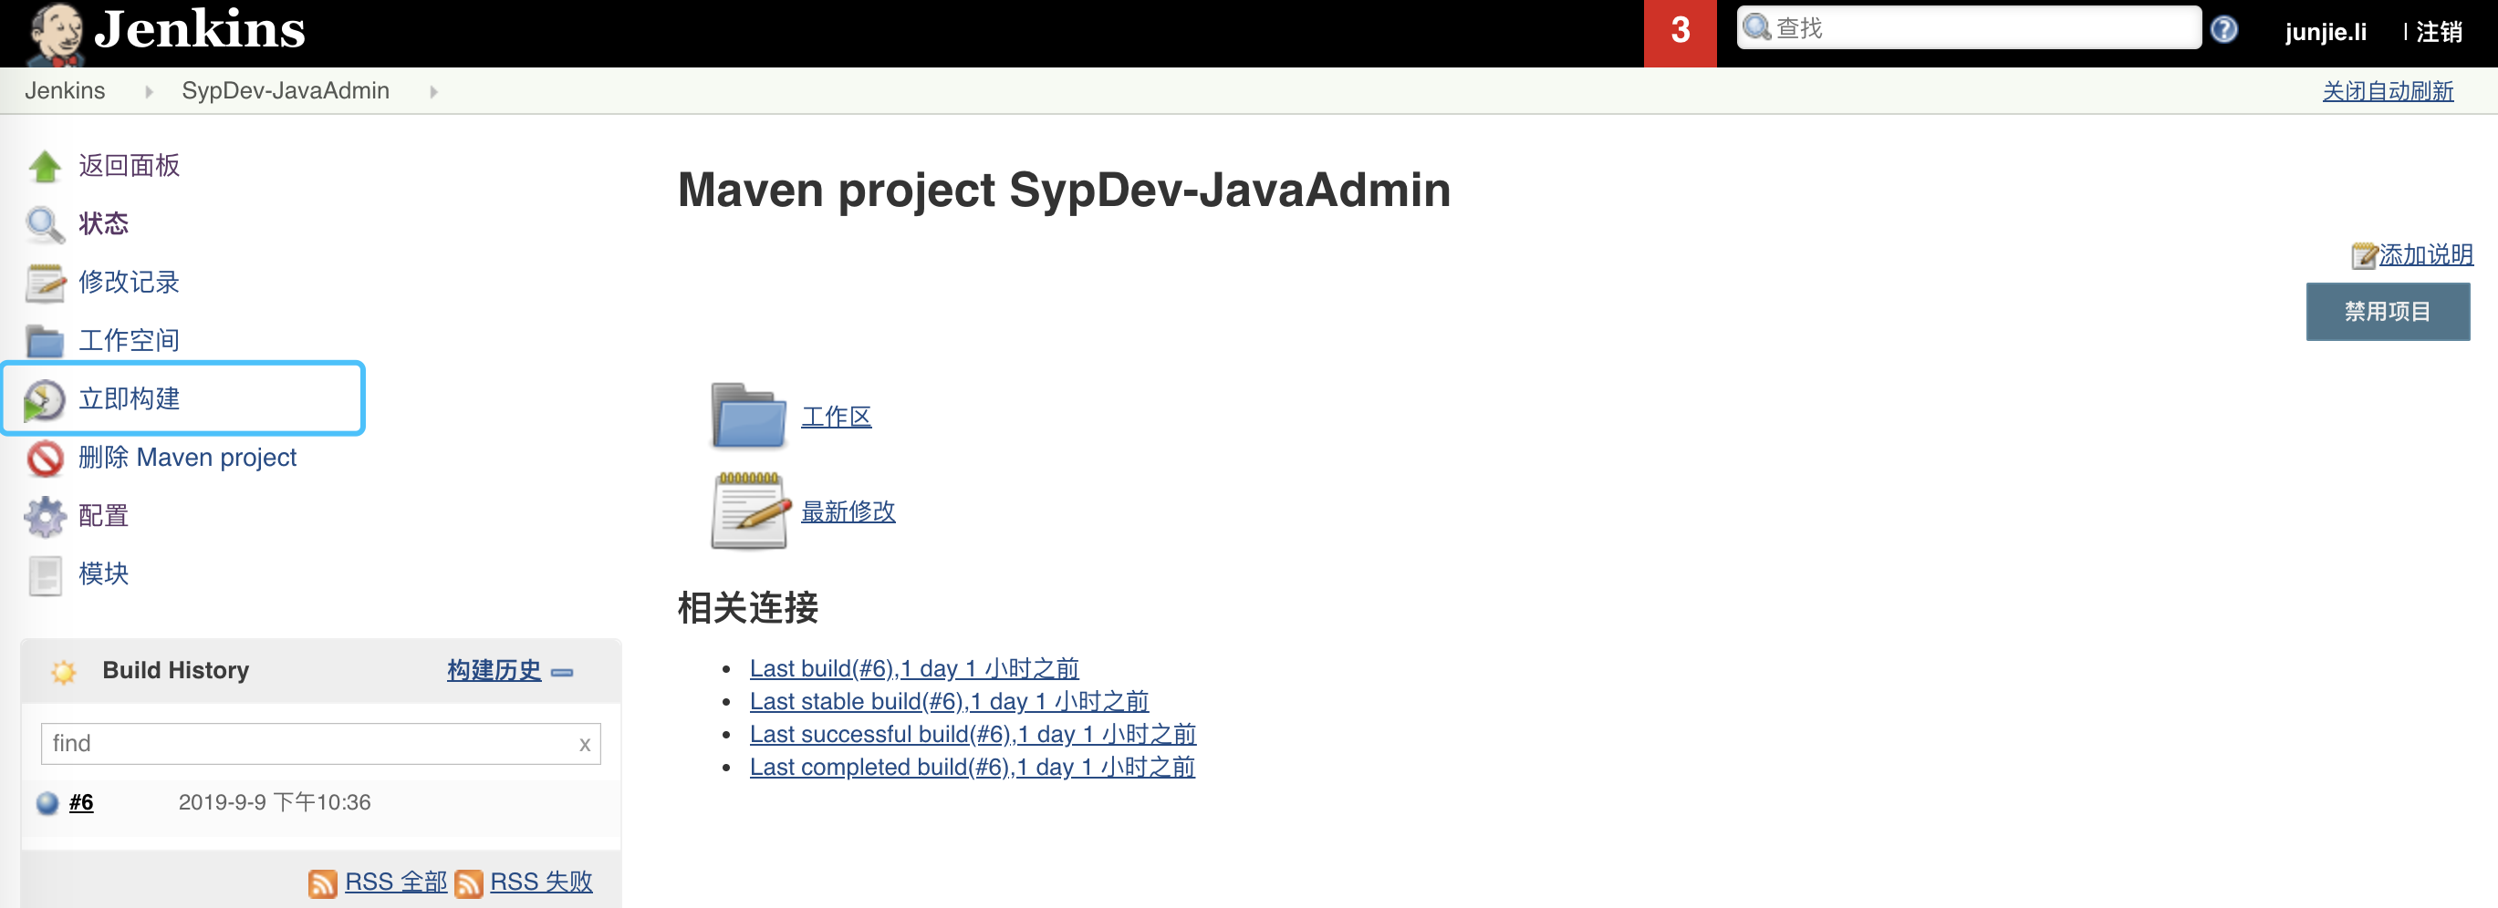2498x908 pixels.
Task: Click the sun weather icon in Build History
Action: pos(64,671)
